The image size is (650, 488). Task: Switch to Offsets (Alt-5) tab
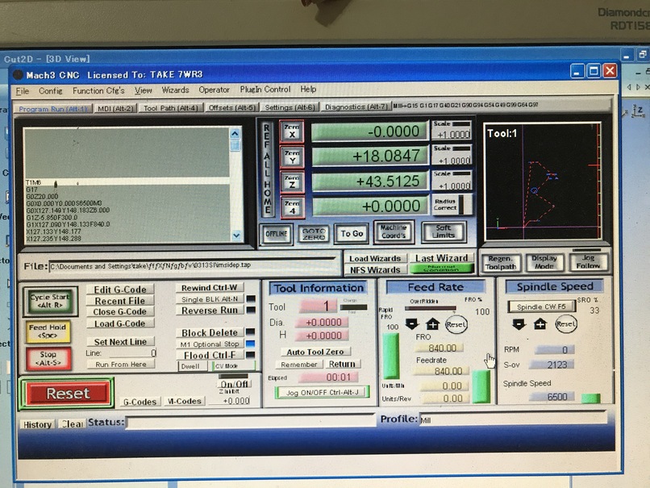pos(232,107)
